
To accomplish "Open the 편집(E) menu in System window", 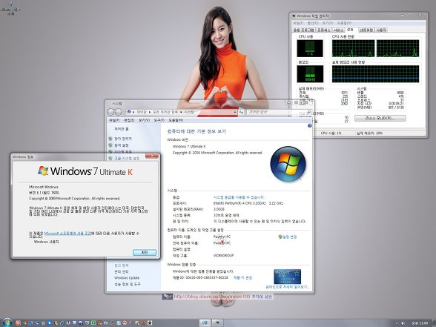I will [x=129, y=120].
